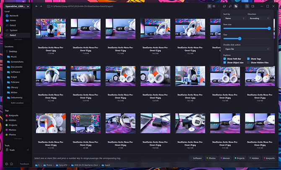Open Music location folder
The width and height of the screenshot is (281, 170).
(x=17, y=57)
